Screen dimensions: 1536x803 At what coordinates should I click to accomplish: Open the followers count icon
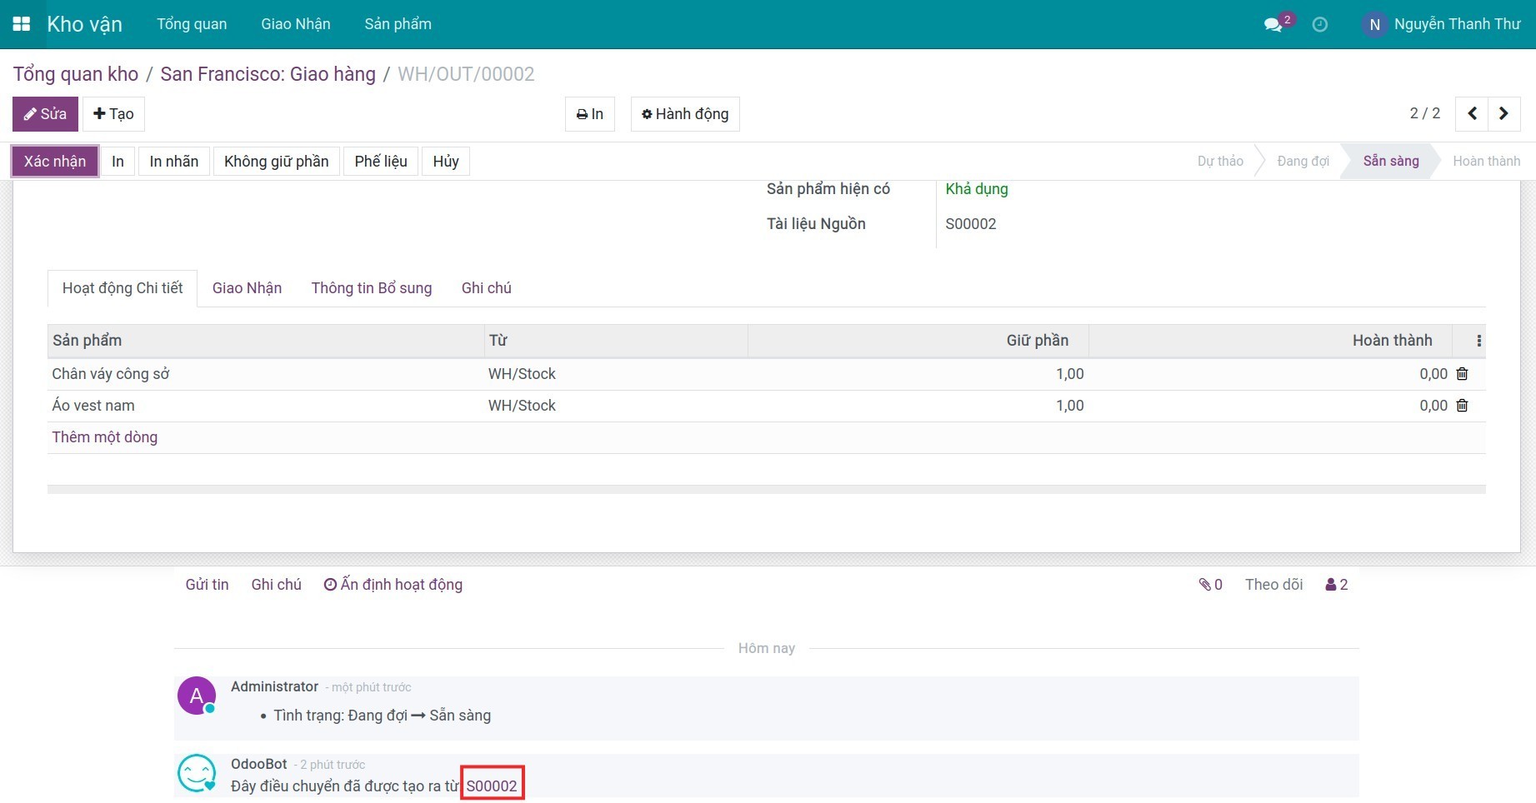(x=1336, y=585)
